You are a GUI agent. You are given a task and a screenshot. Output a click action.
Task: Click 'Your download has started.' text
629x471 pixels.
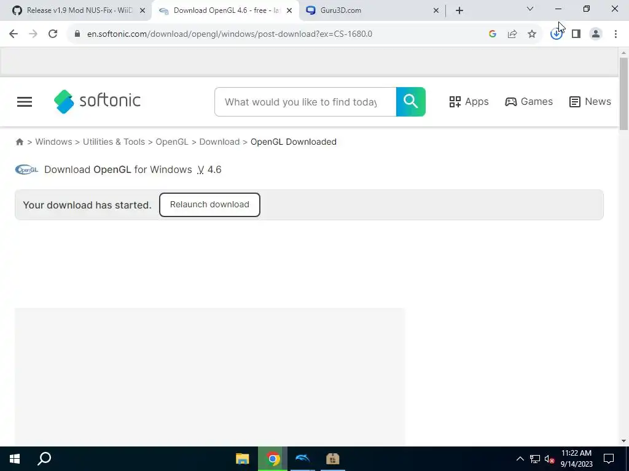click(x=87, y=205)
